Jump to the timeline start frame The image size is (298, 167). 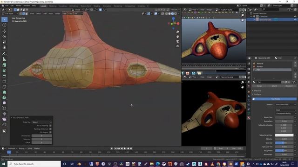click(115, 148)
